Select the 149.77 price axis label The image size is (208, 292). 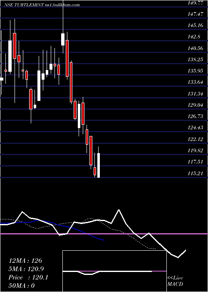[195, 3]
